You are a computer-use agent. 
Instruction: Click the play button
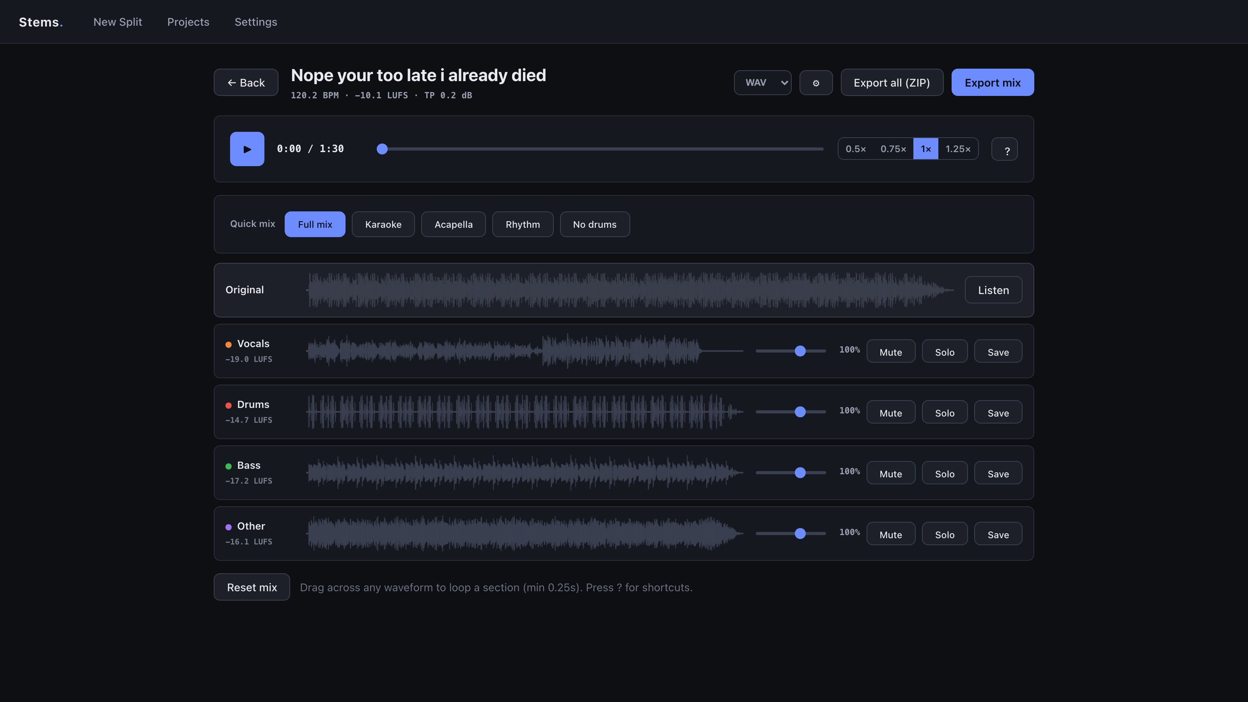246,149
